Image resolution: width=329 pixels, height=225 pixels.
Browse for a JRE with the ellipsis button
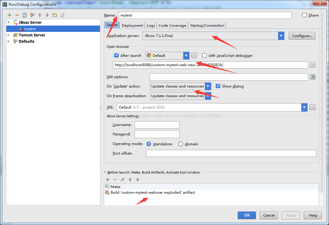pyautogui.click(x=312, y=107)
